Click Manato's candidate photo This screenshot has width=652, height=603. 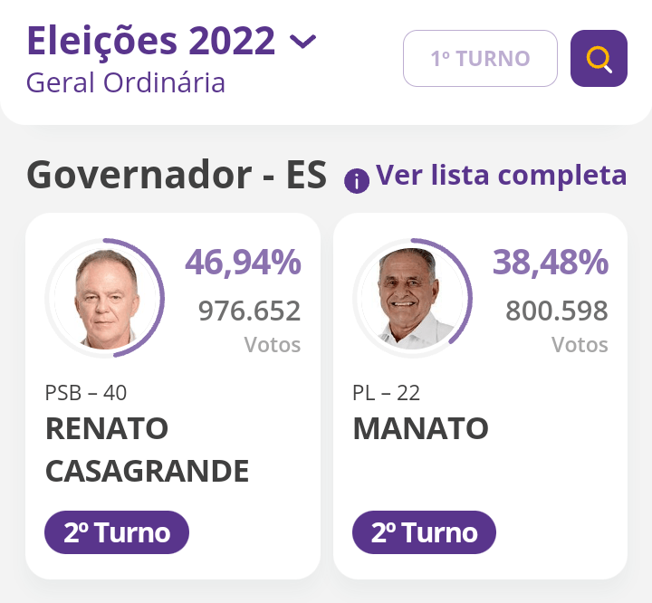tap(412, 297)
